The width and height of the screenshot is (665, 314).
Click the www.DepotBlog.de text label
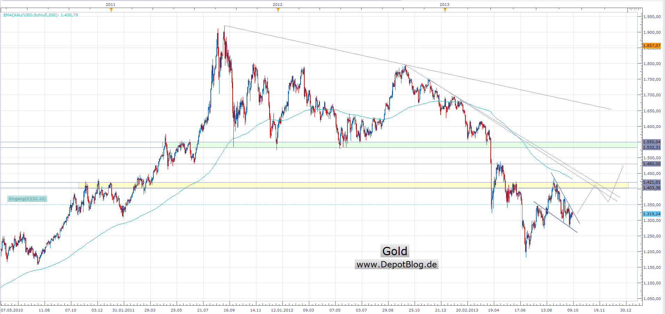[x=396, y=264]
